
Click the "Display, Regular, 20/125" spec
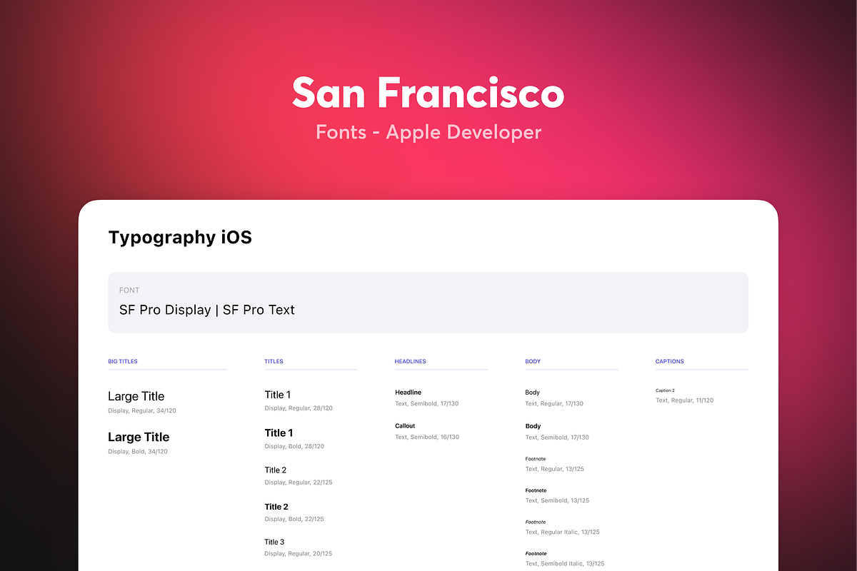click(299, 554)
